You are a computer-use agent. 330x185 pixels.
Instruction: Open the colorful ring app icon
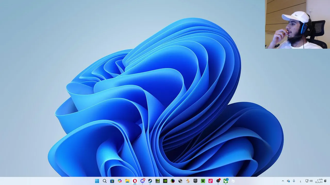[172, 181]
